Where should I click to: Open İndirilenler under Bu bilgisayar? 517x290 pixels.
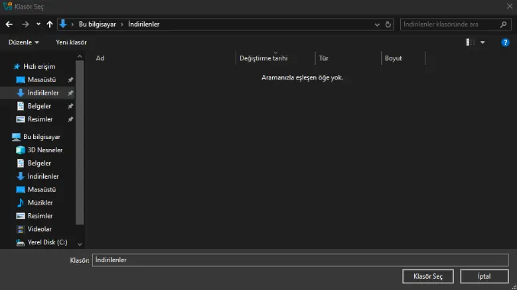click(x=43, y=177)
